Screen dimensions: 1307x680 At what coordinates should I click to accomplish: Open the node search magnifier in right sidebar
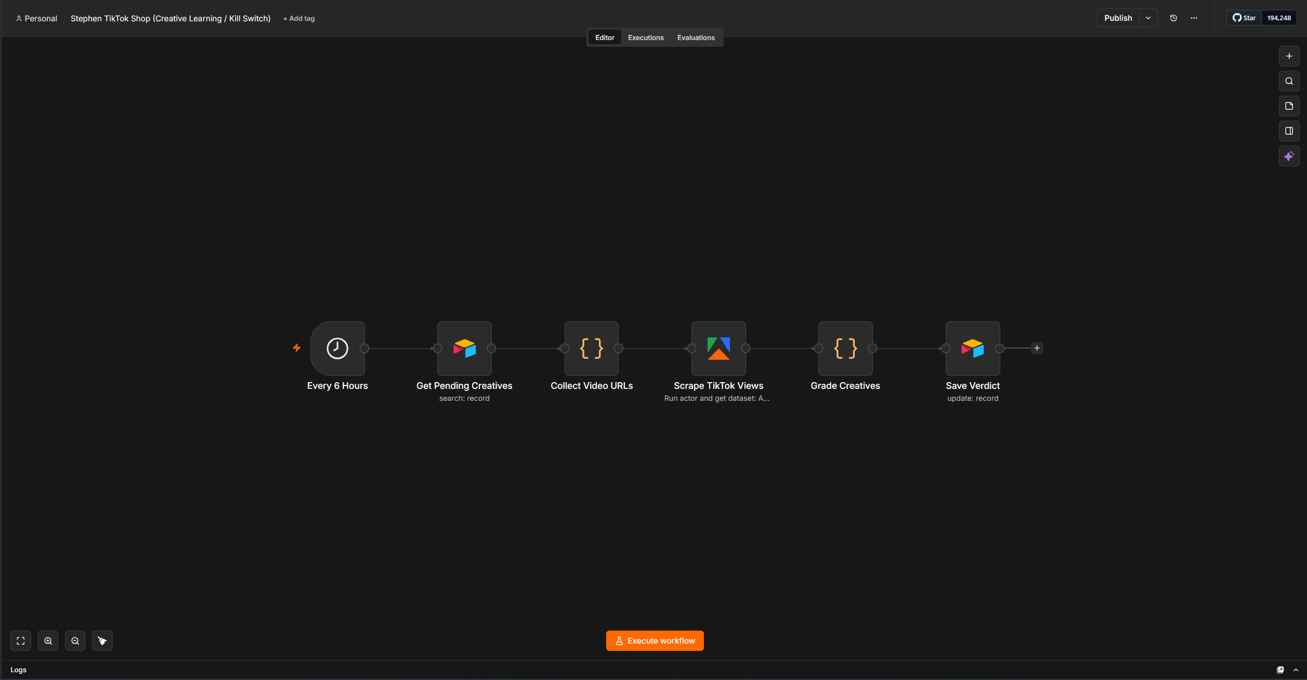click(1289, 81)
